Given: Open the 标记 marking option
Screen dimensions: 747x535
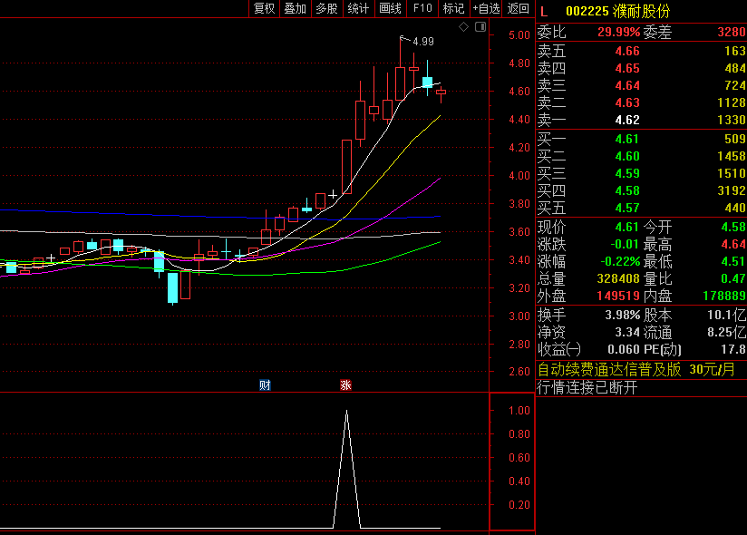Looking at the screenshot, I should [453, 8].
